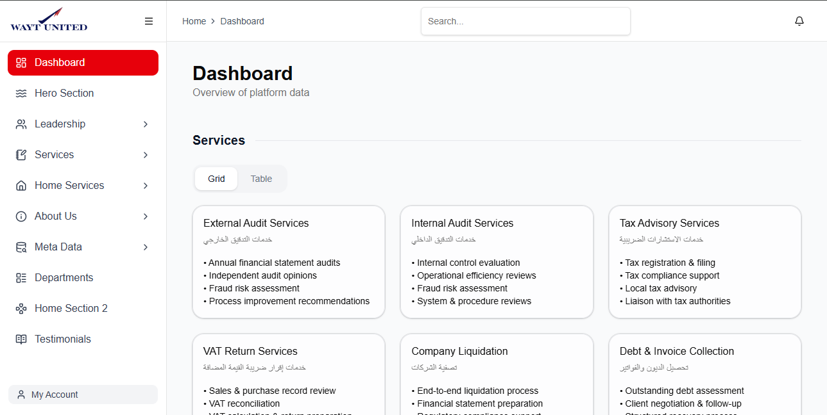Image resolution: width=827 pixels, height=415 pixels.
Task: Click the Departments list icon
Action: (x=21, y=278)
